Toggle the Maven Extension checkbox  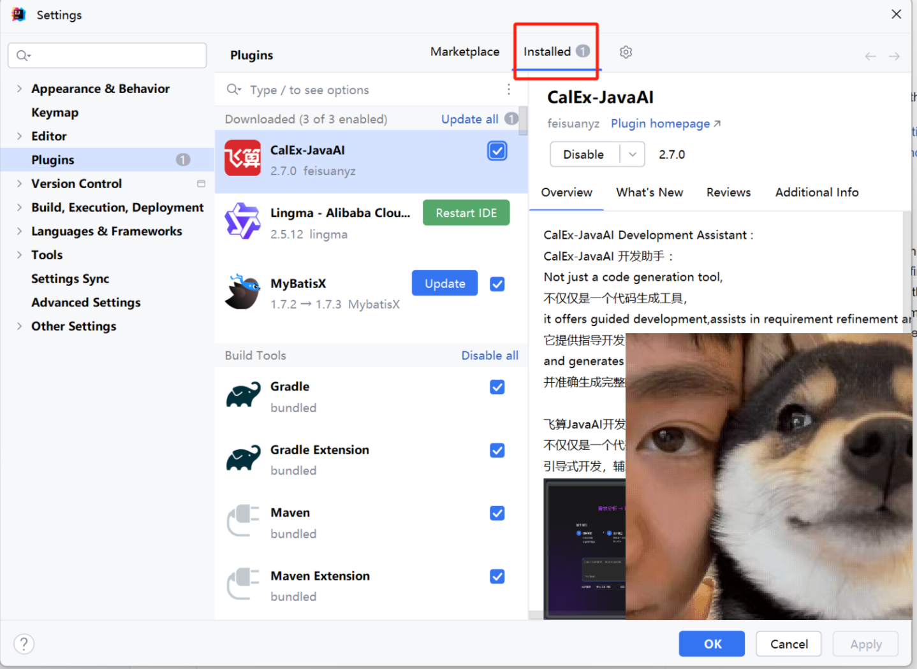point(497,577)
